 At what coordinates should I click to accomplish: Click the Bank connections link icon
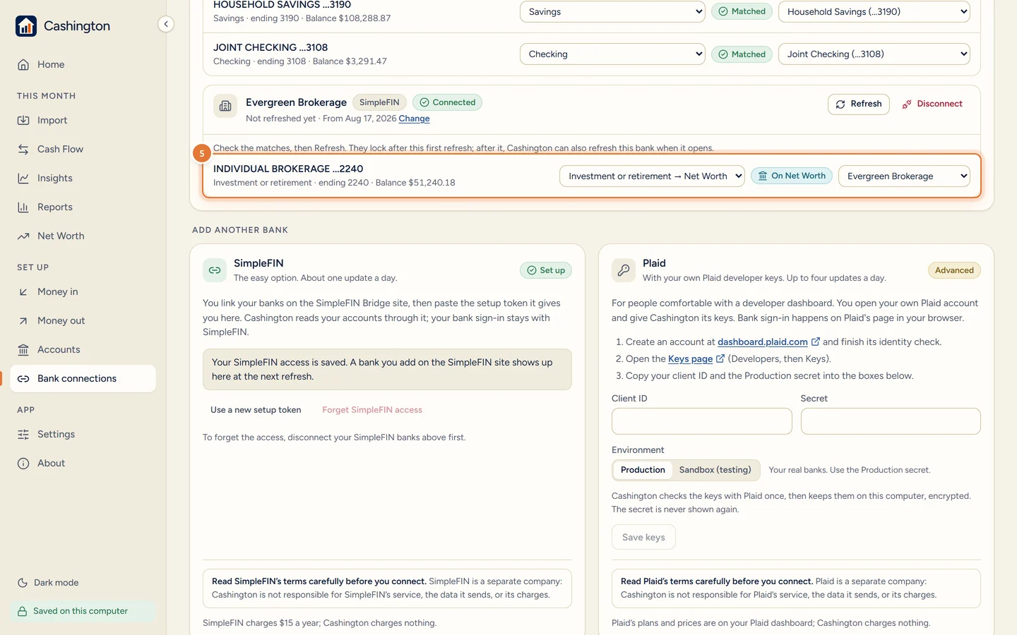(23, 379)
